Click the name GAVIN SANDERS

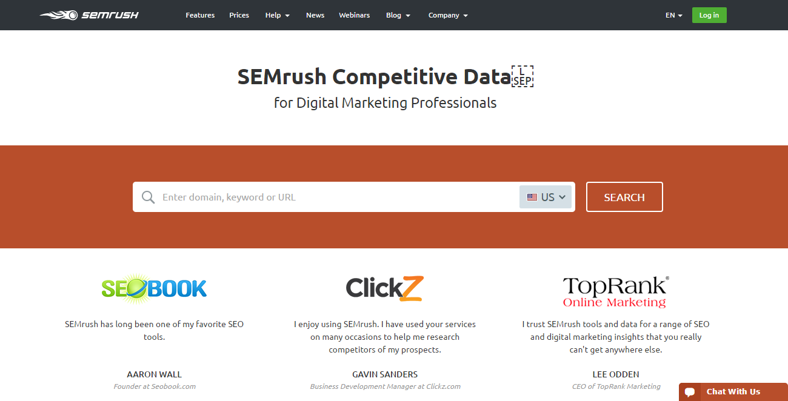[385, 374]
